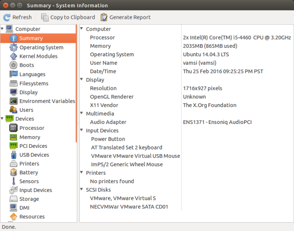Click the Refresh button label
This screenshot has width=294, height=231.
click(x=22, y=17)
